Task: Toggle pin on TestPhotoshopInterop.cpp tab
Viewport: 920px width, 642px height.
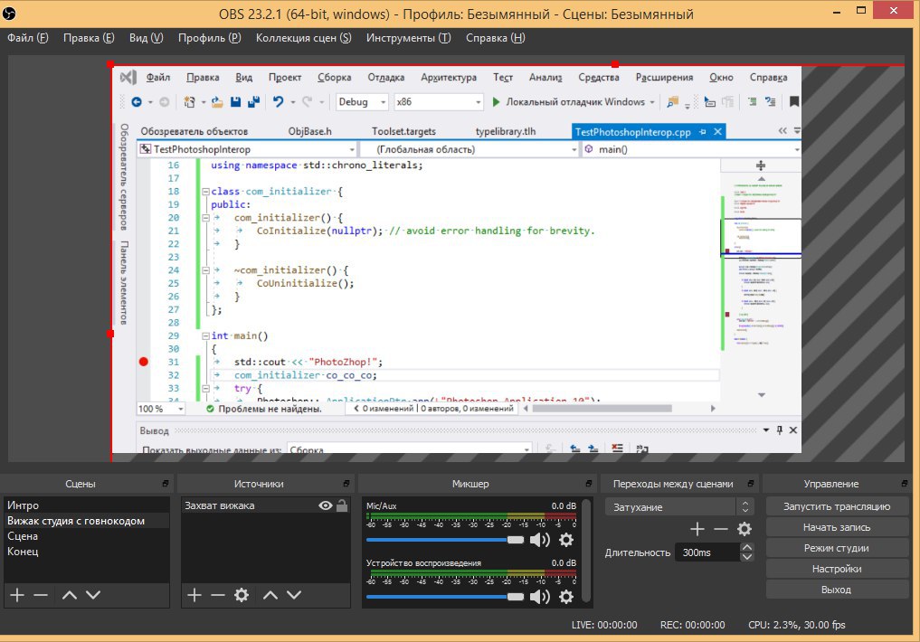Action: [x=702, y=132]
